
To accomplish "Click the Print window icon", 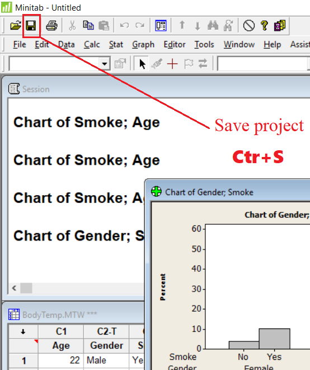I will [x=51, y=25].
